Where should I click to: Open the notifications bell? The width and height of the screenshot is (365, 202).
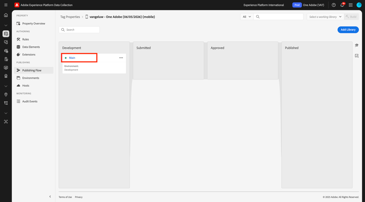pos(342,5)
